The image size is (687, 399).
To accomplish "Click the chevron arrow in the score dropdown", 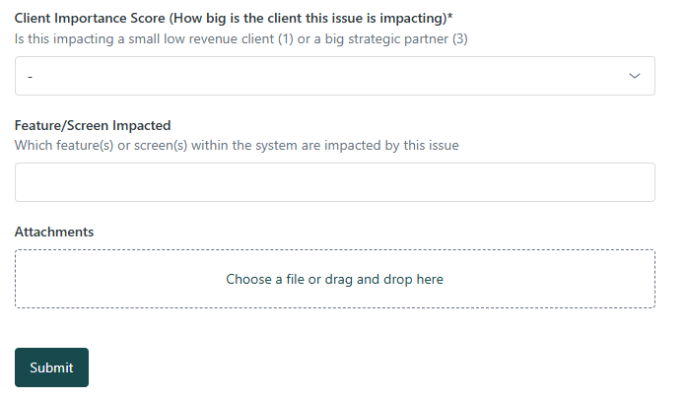I will tap(635, 76).
